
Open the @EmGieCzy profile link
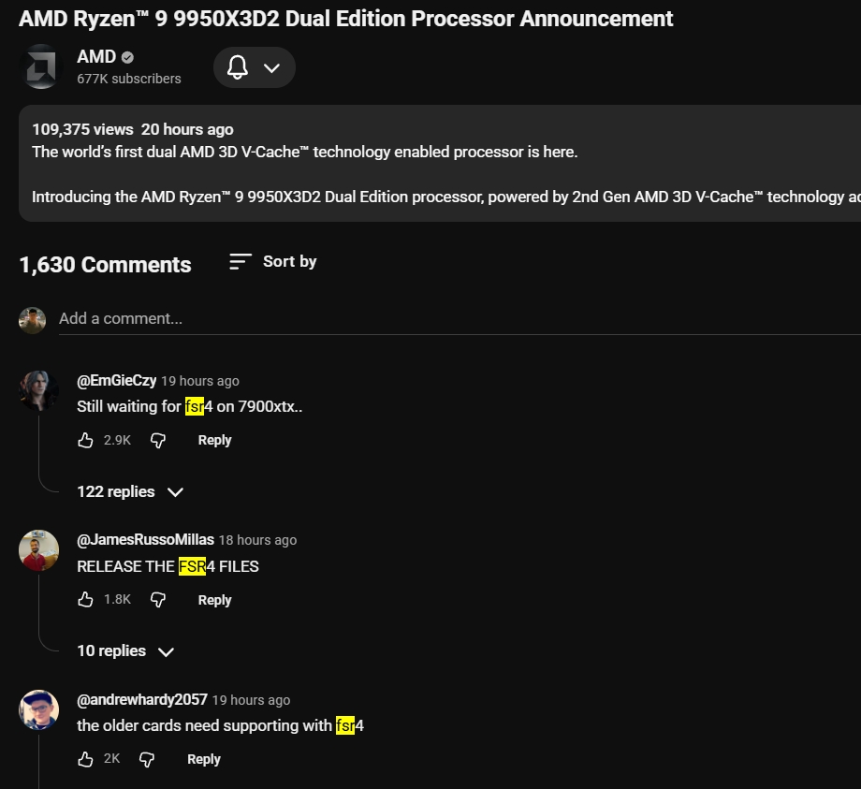click(116, 381)
